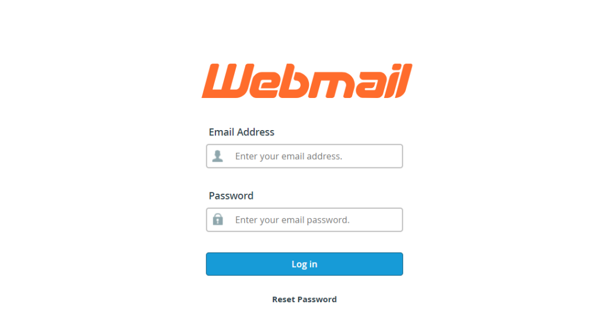Click Reset Password below the login button
This screenshot has height=336, width=598.
coord(304,299)
